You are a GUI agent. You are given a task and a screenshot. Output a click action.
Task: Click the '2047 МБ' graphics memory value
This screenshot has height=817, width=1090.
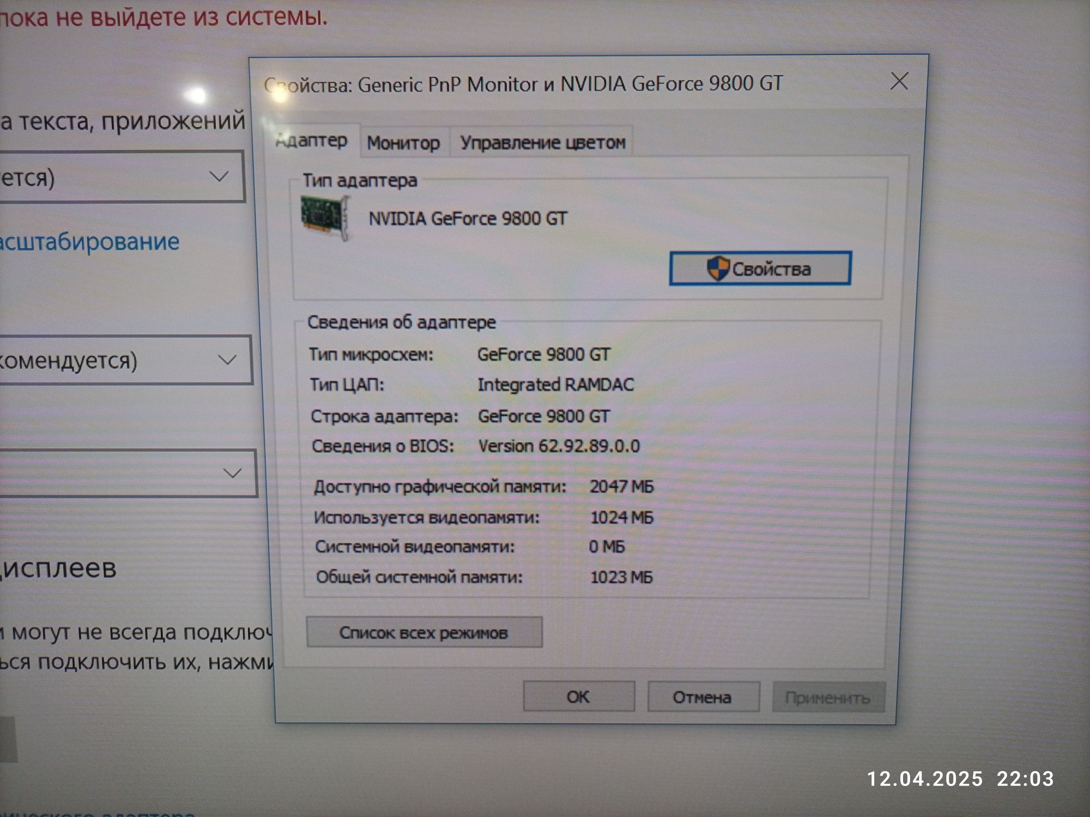click(622, 486)
